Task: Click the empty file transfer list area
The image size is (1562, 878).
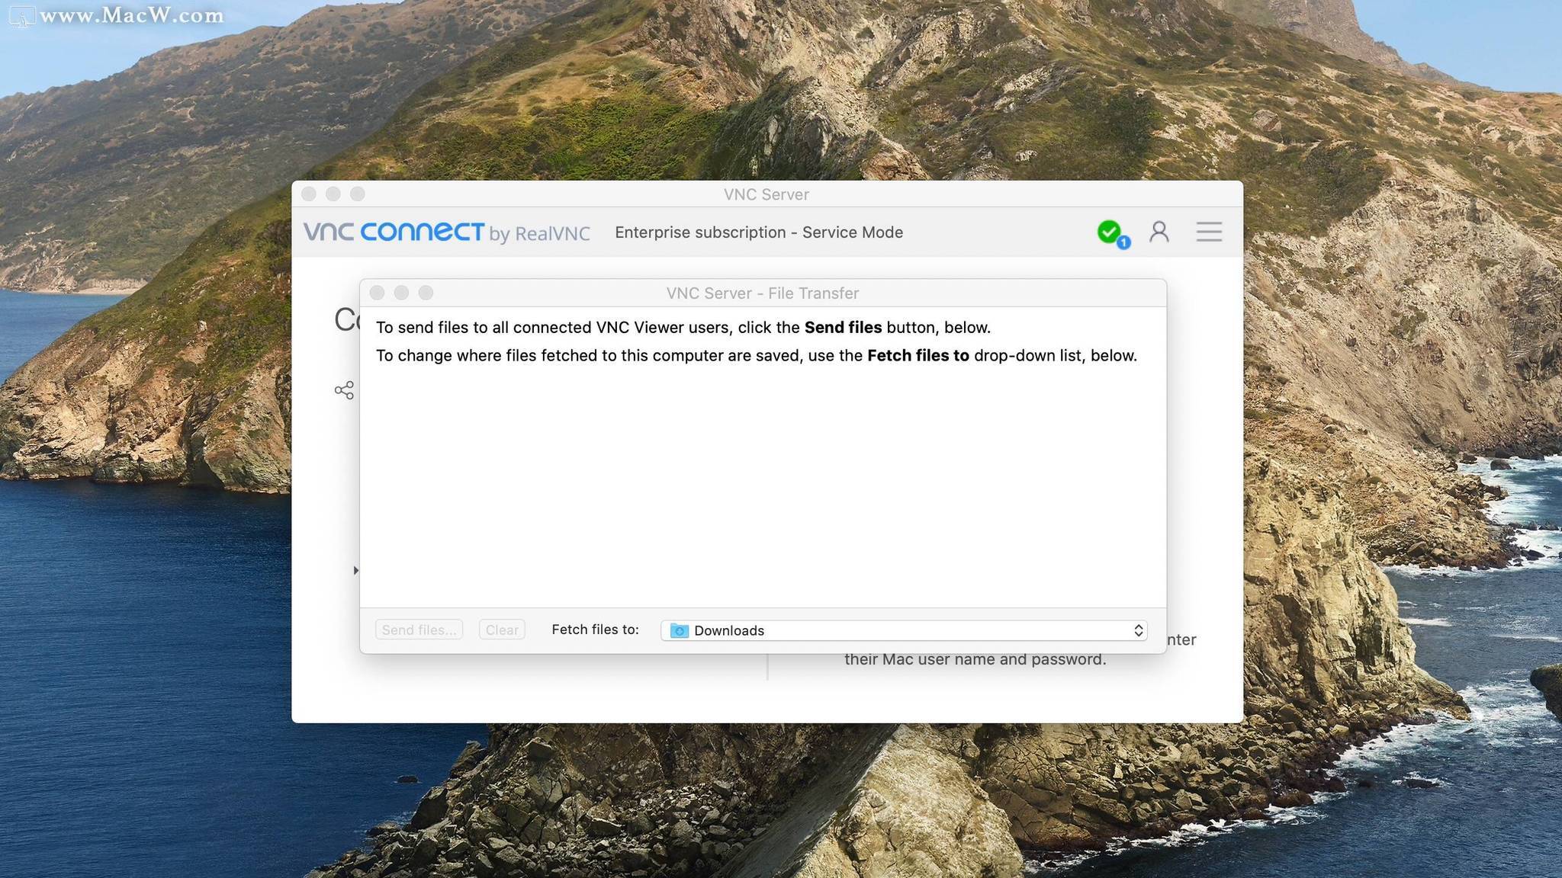Action: tap(763, 488)
